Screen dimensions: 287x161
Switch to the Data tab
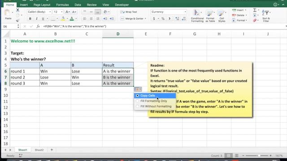click(x=78, y=5)
